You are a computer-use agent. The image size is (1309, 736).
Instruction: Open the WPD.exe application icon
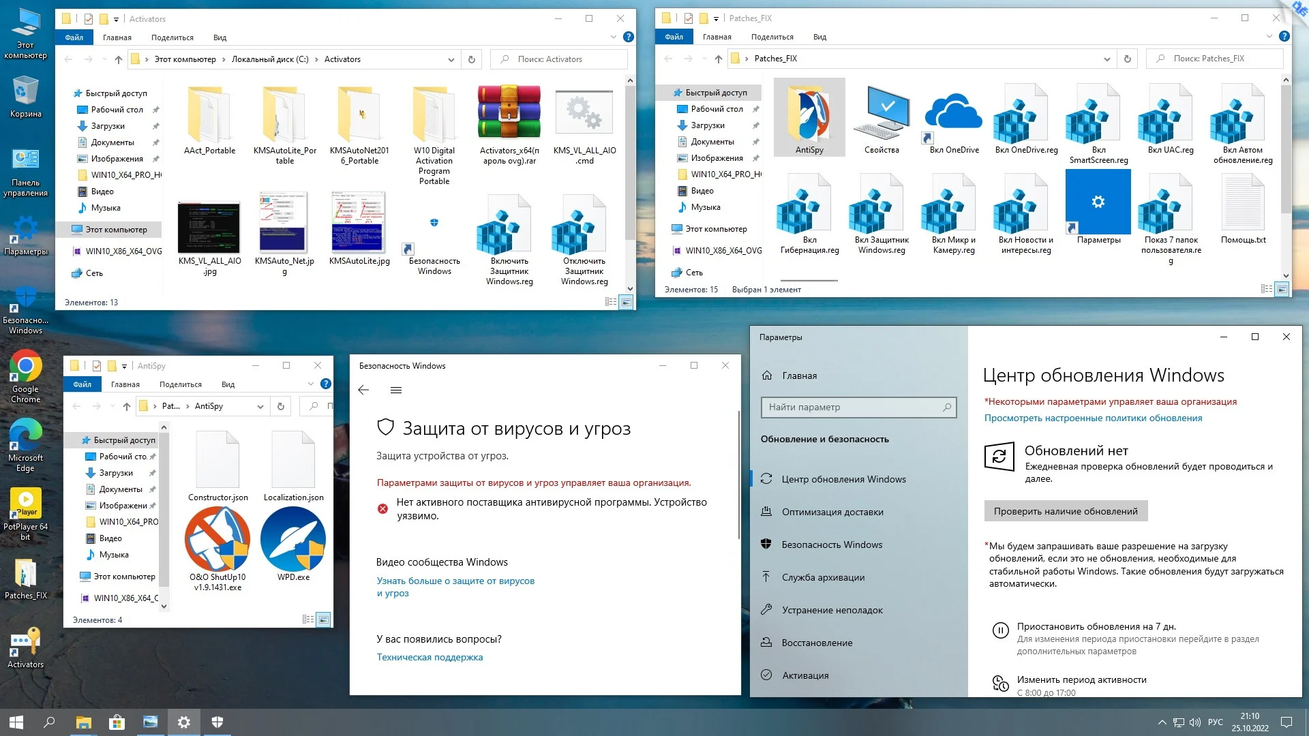(x=293, y=540)
